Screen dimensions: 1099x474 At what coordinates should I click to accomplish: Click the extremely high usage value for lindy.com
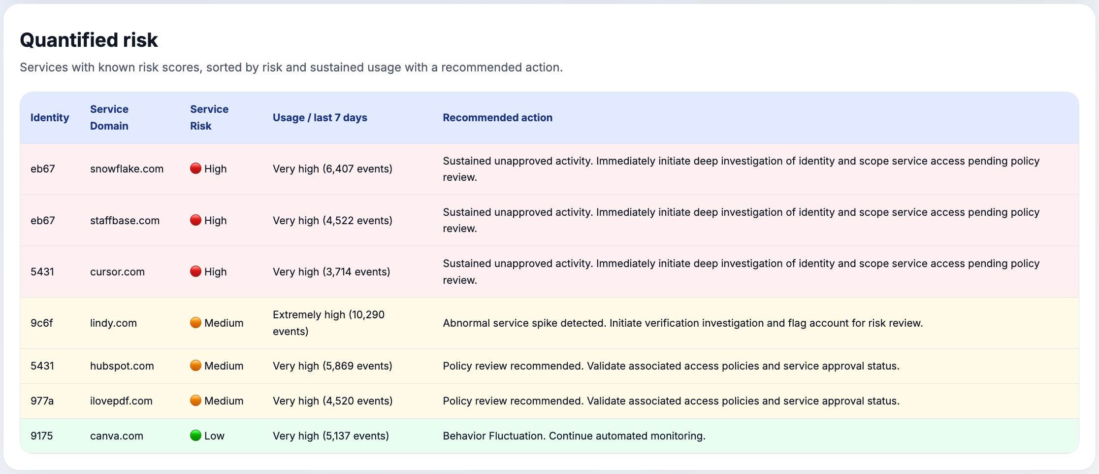[328, 323]
